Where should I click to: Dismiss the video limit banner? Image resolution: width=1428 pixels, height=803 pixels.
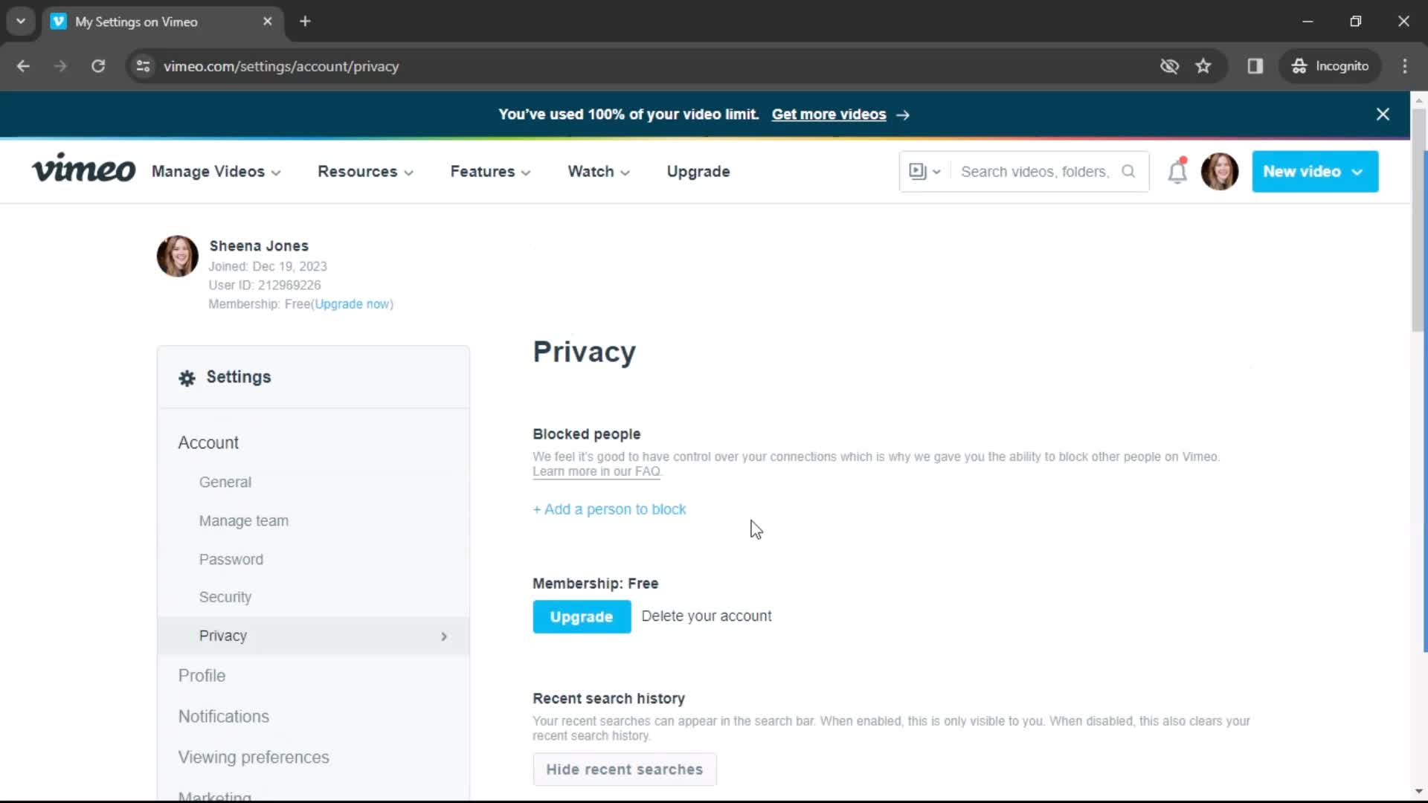[1383, 115]
